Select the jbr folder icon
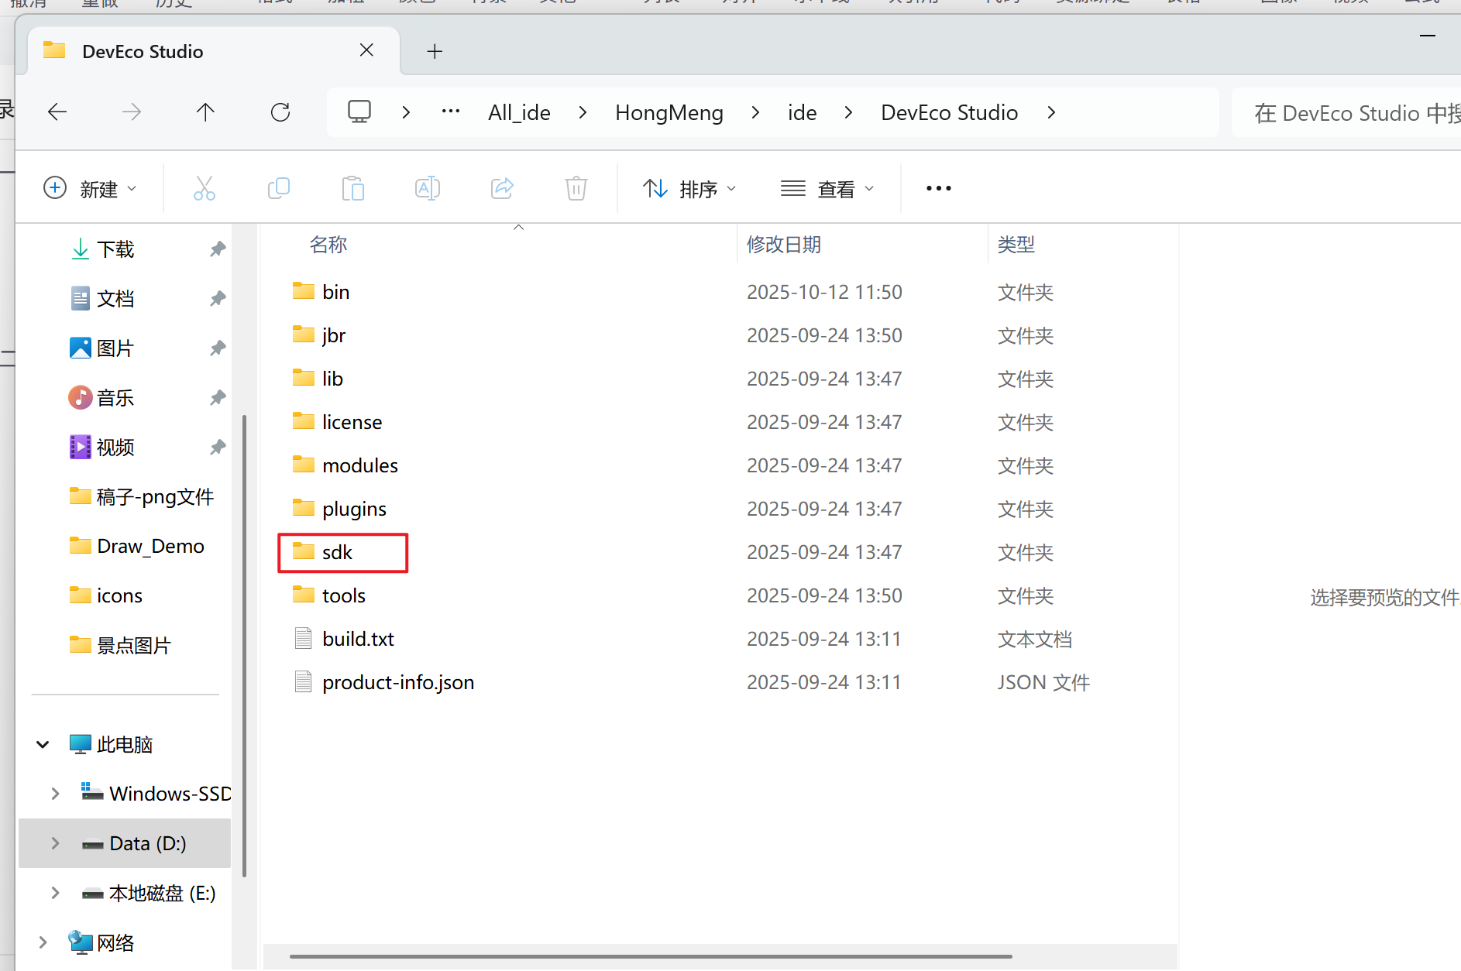Image resolution: width=1461 pixels, height=971 pixels. click(304, 335)
